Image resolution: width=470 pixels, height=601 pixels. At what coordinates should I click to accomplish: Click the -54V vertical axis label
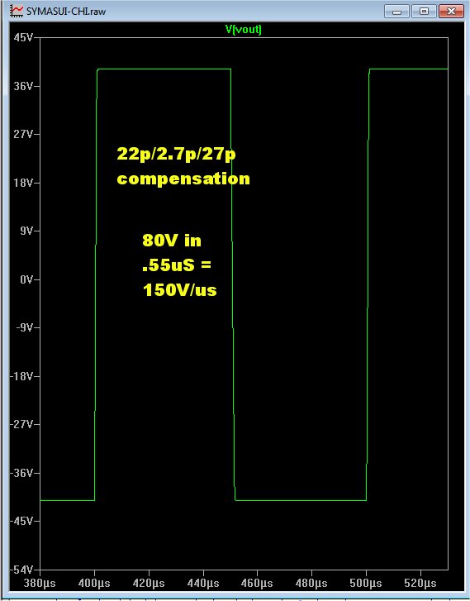(x=22, y=570)
